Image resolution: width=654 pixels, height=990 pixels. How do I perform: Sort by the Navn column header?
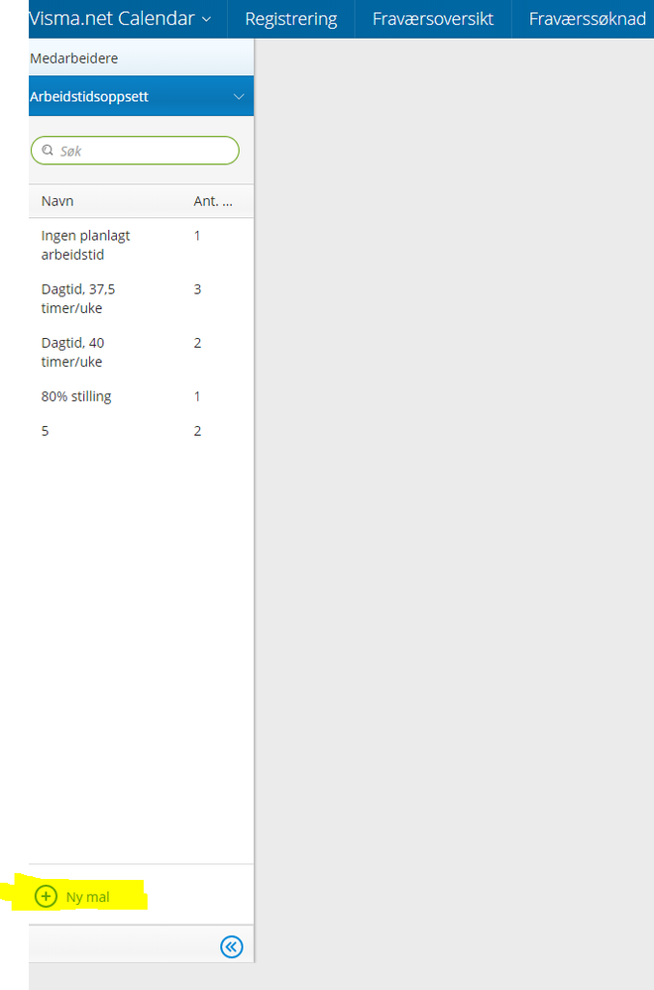coord(57,201)
